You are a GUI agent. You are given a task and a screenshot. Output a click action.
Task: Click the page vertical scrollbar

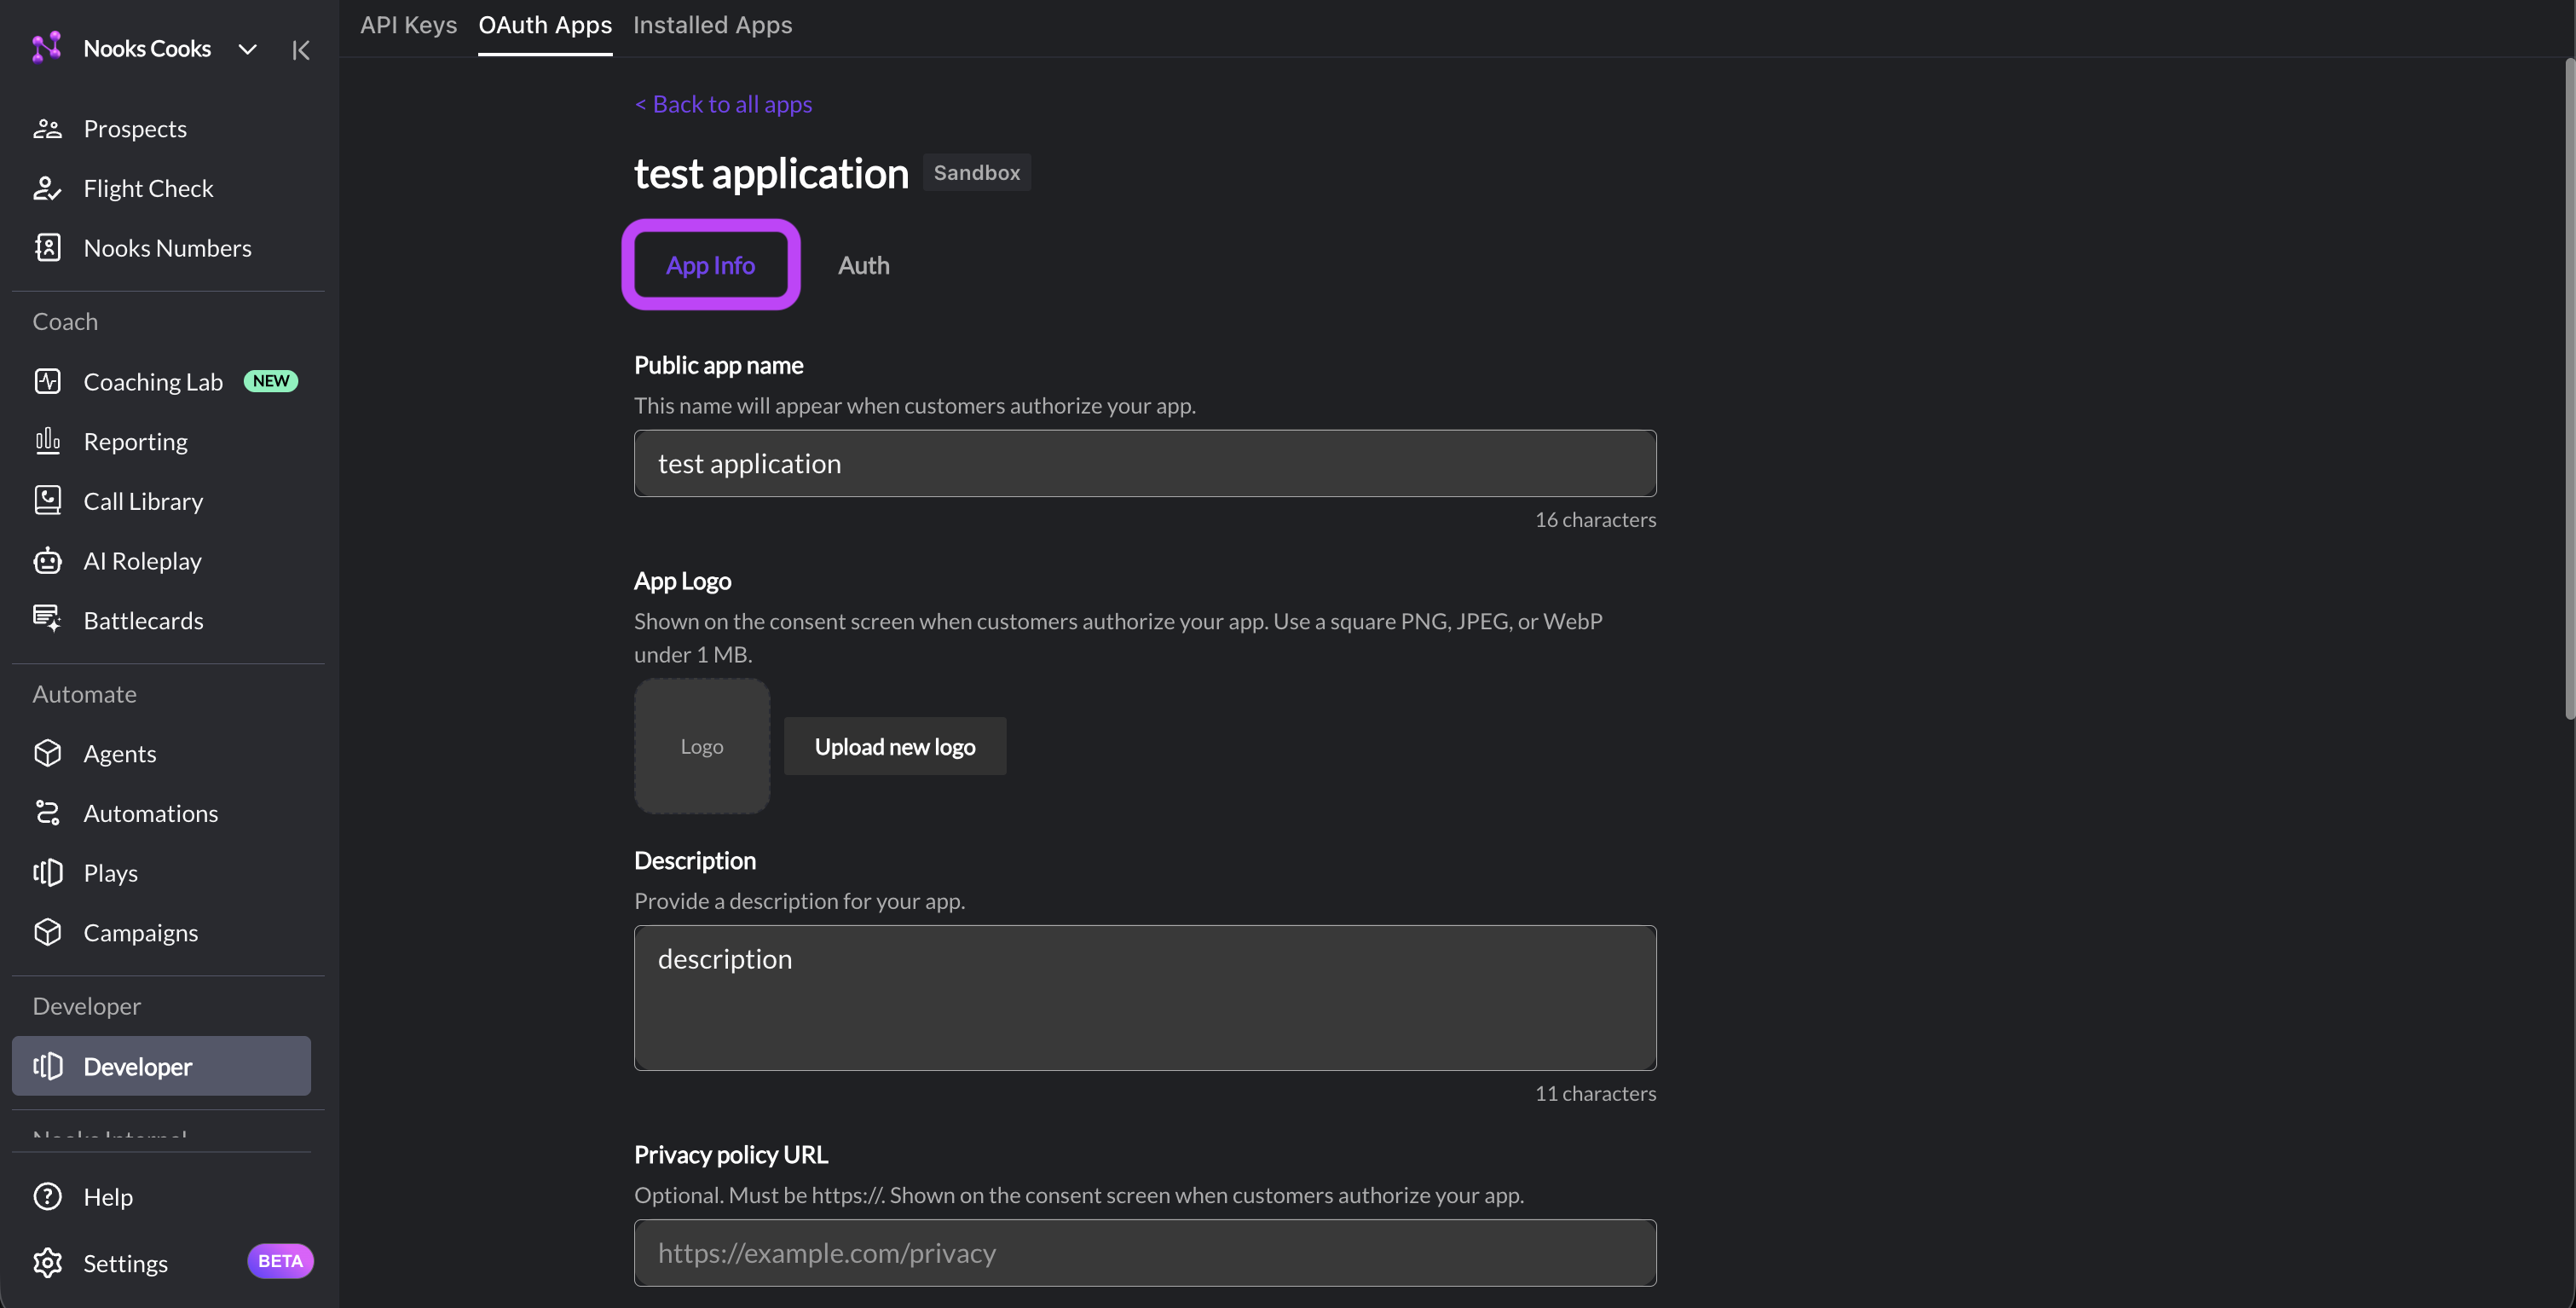[x=2569, y=388]
